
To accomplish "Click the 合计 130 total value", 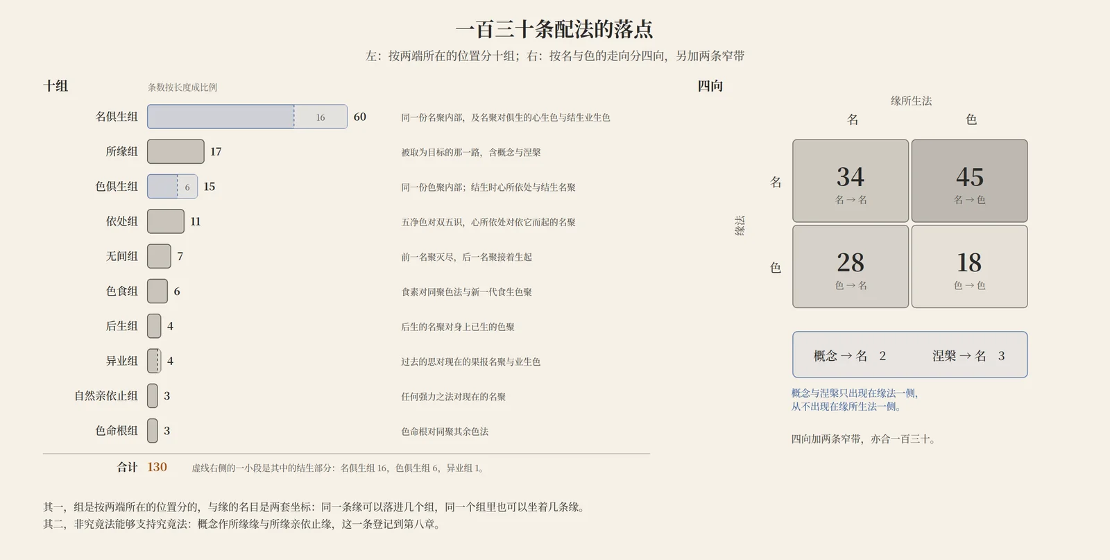I will pyautogui.click(x=157, y=467).
